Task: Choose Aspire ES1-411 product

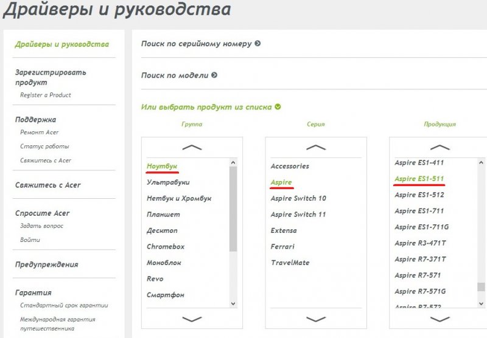Action: point(419,163)
